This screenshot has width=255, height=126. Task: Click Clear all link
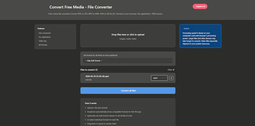171,70
